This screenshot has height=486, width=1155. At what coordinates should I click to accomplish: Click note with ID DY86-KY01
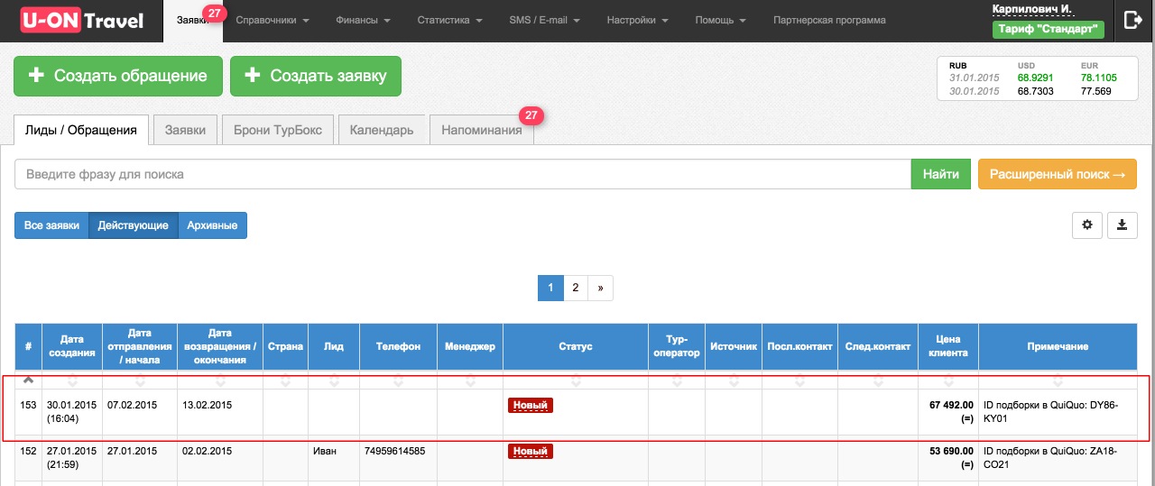click(1051, 412)
